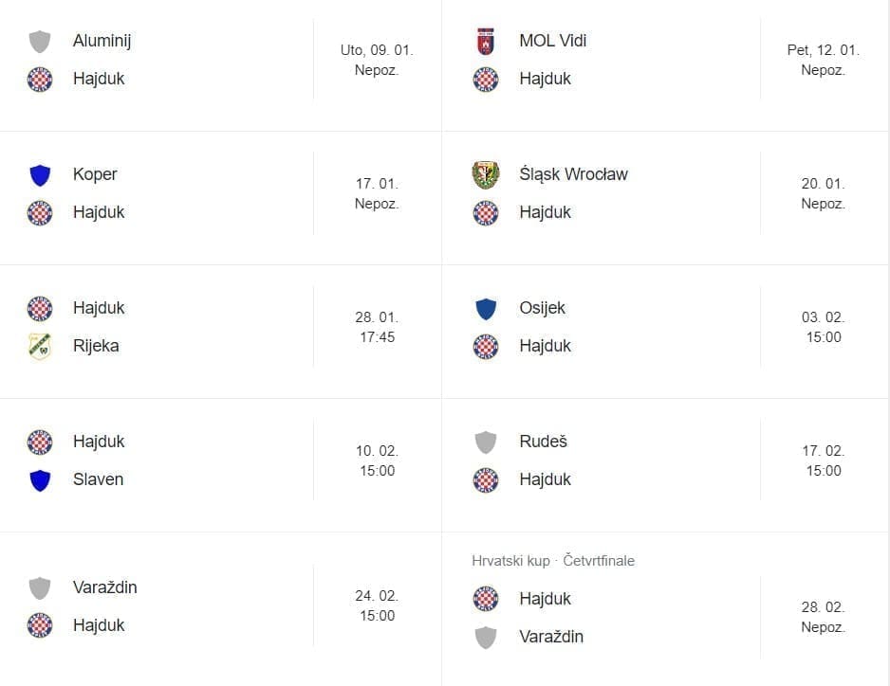Click Varaždin shield in the 24. 02. match
Viewport: 890px width, 686px height.
39,588
